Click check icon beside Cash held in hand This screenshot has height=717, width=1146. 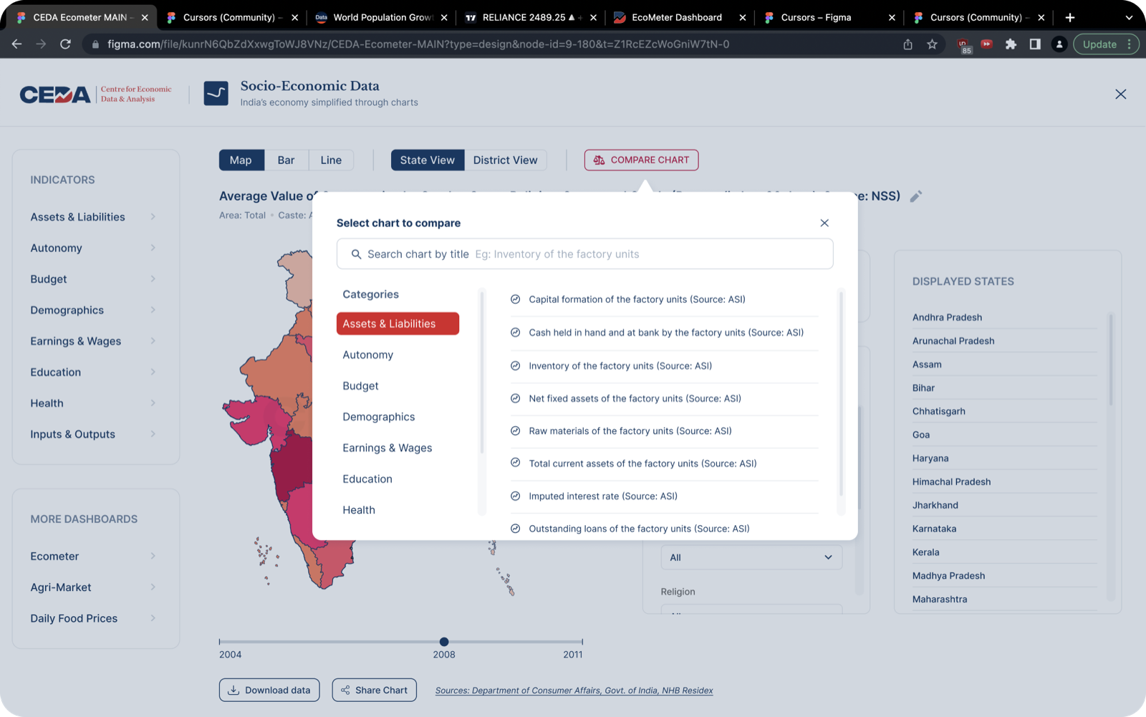coord(515,332)
